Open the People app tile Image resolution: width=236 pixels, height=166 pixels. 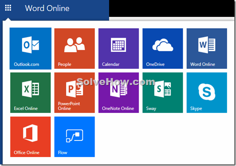(x=74, y=49)
